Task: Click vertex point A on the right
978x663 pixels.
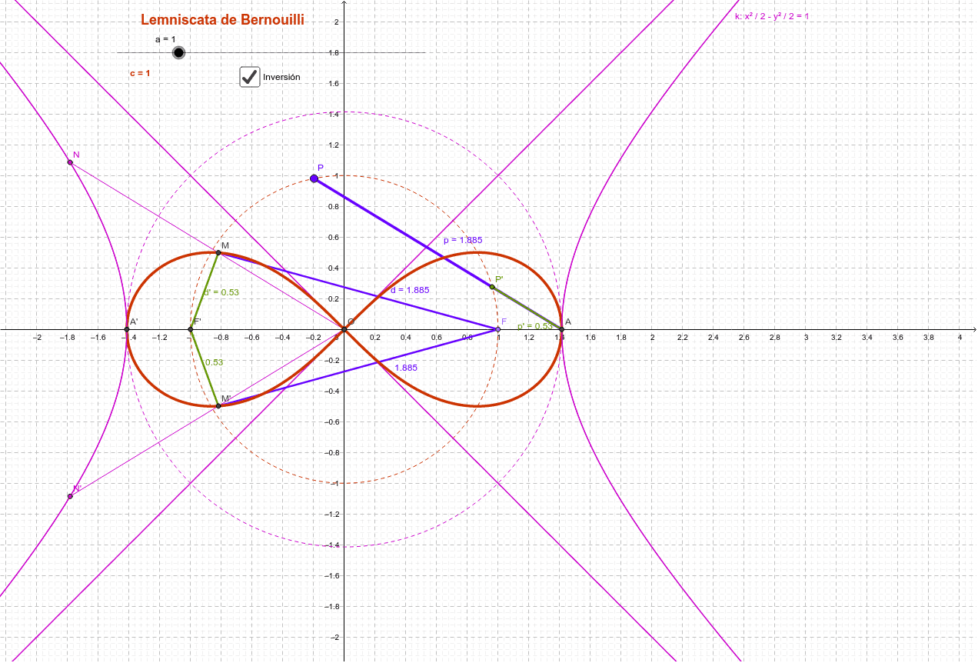Action: pyautogui.click(x=561, y=329)
